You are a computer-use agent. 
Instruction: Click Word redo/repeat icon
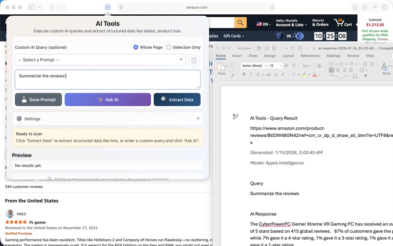tap(292, 48)
